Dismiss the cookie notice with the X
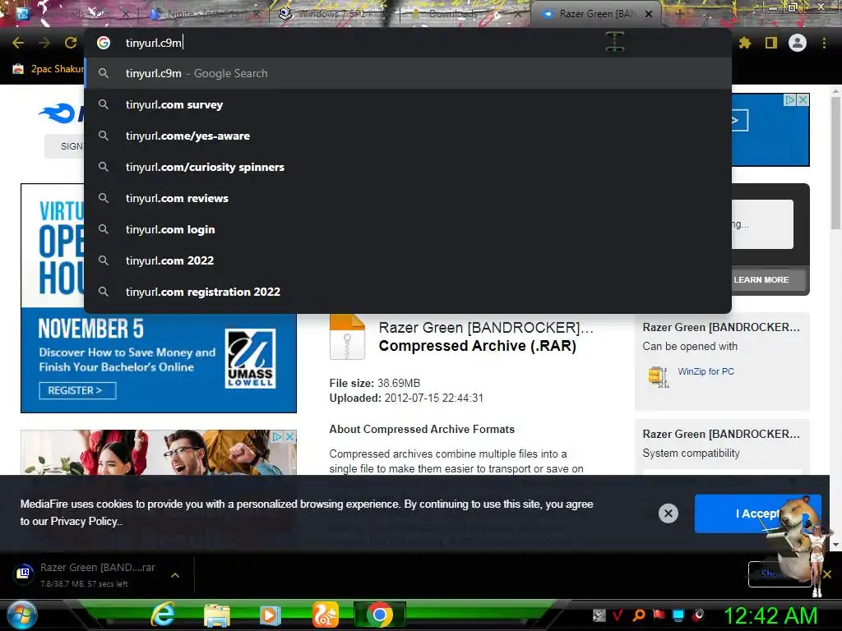Screen dimensions: 842x631 (668, 514)
